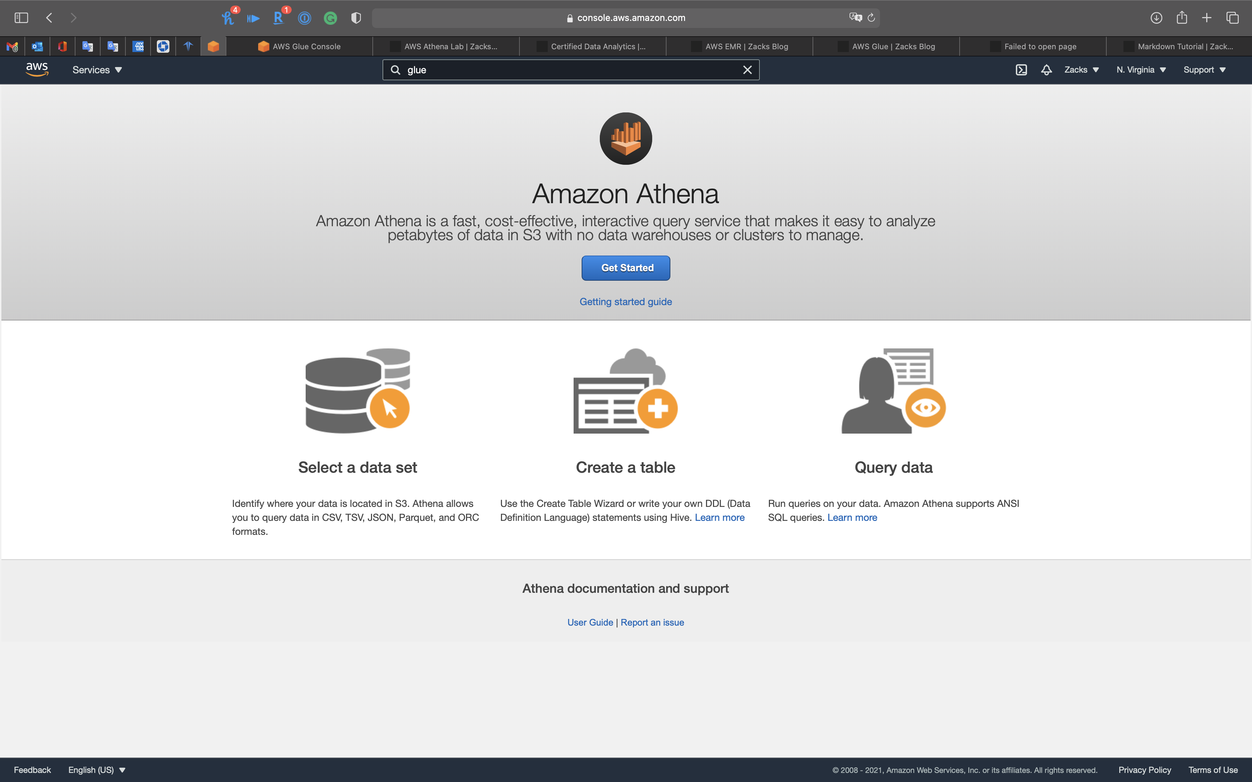
Task: Click the AWS logo home icon
Action: pyautogui.click(x=37, y=69)
